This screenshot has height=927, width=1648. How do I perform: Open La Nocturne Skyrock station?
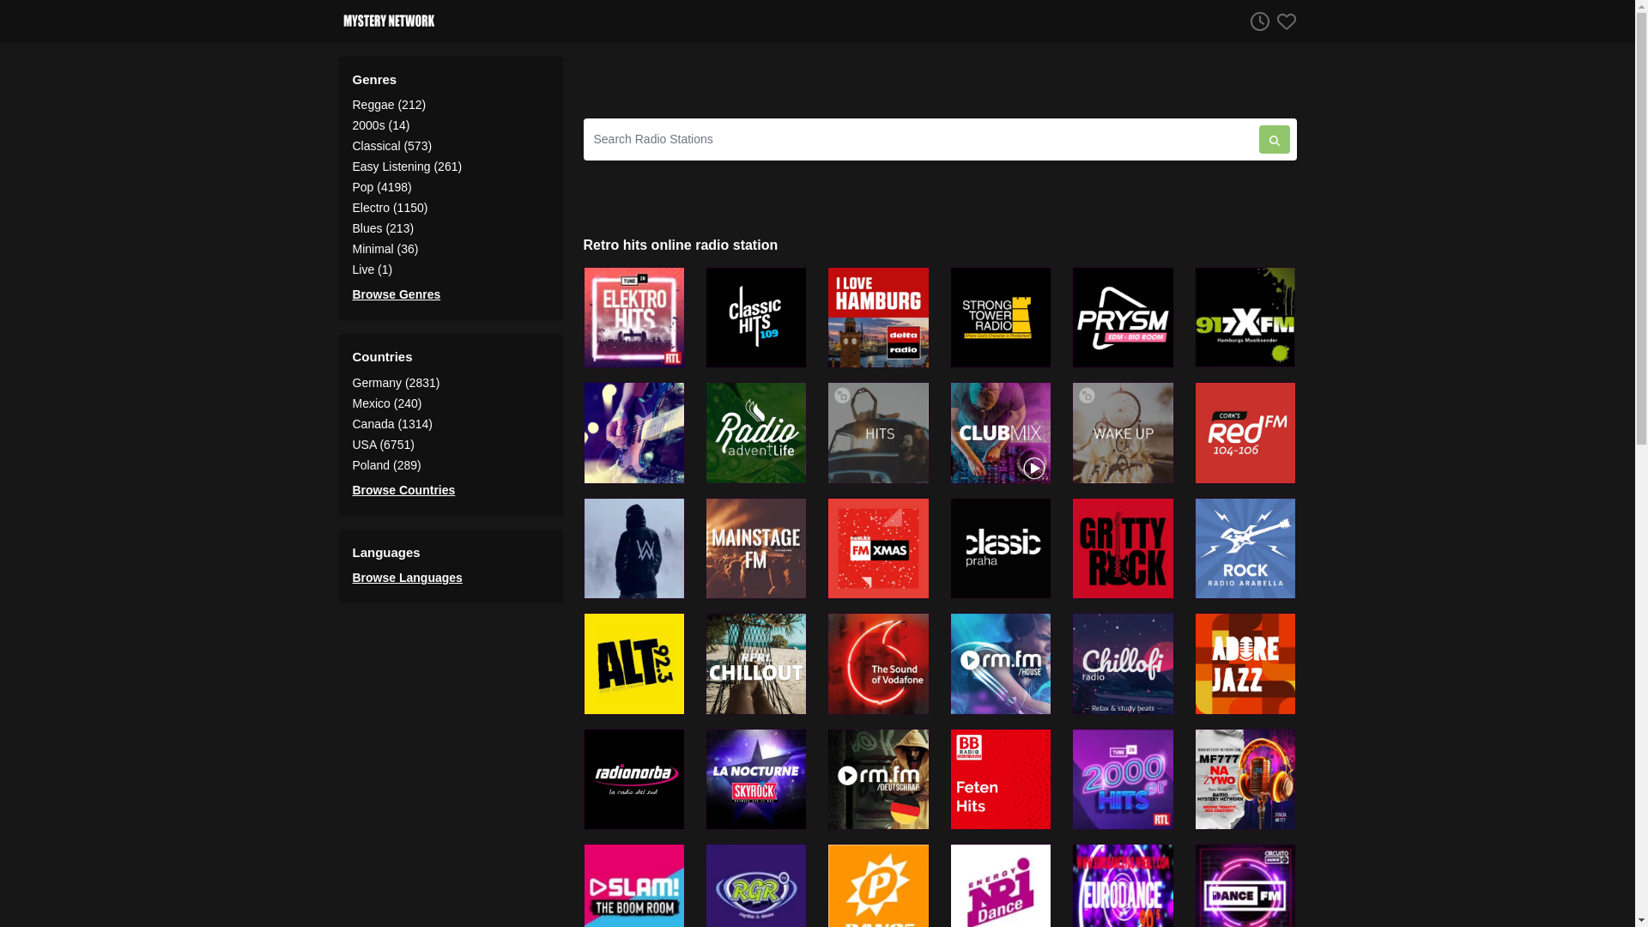coord(756,779)
